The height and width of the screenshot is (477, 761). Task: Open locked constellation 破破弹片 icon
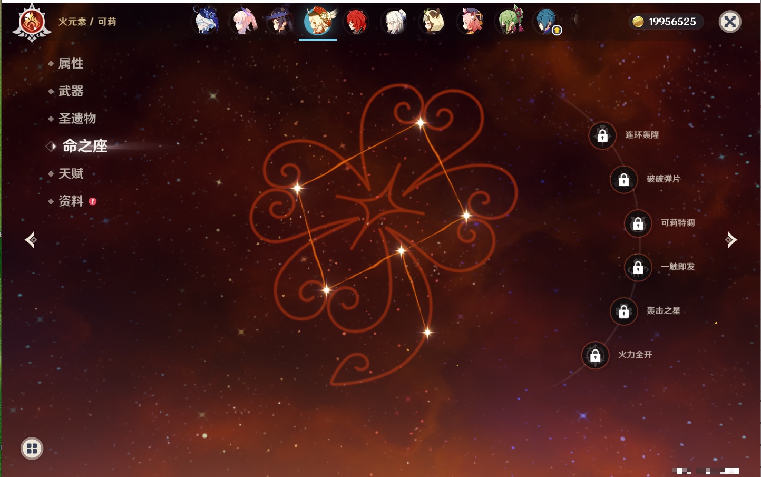click(624, 179)
